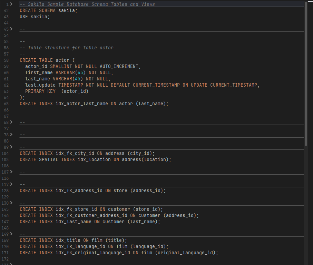Expand the folded block at line 130
The image size is (313, 265).
(x=11, y=203)
